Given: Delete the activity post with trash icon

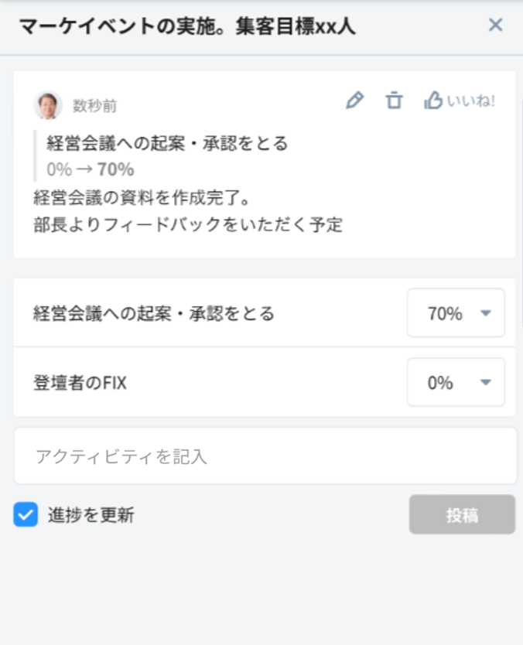Looking at the screenshot, I should pos(395,101).
